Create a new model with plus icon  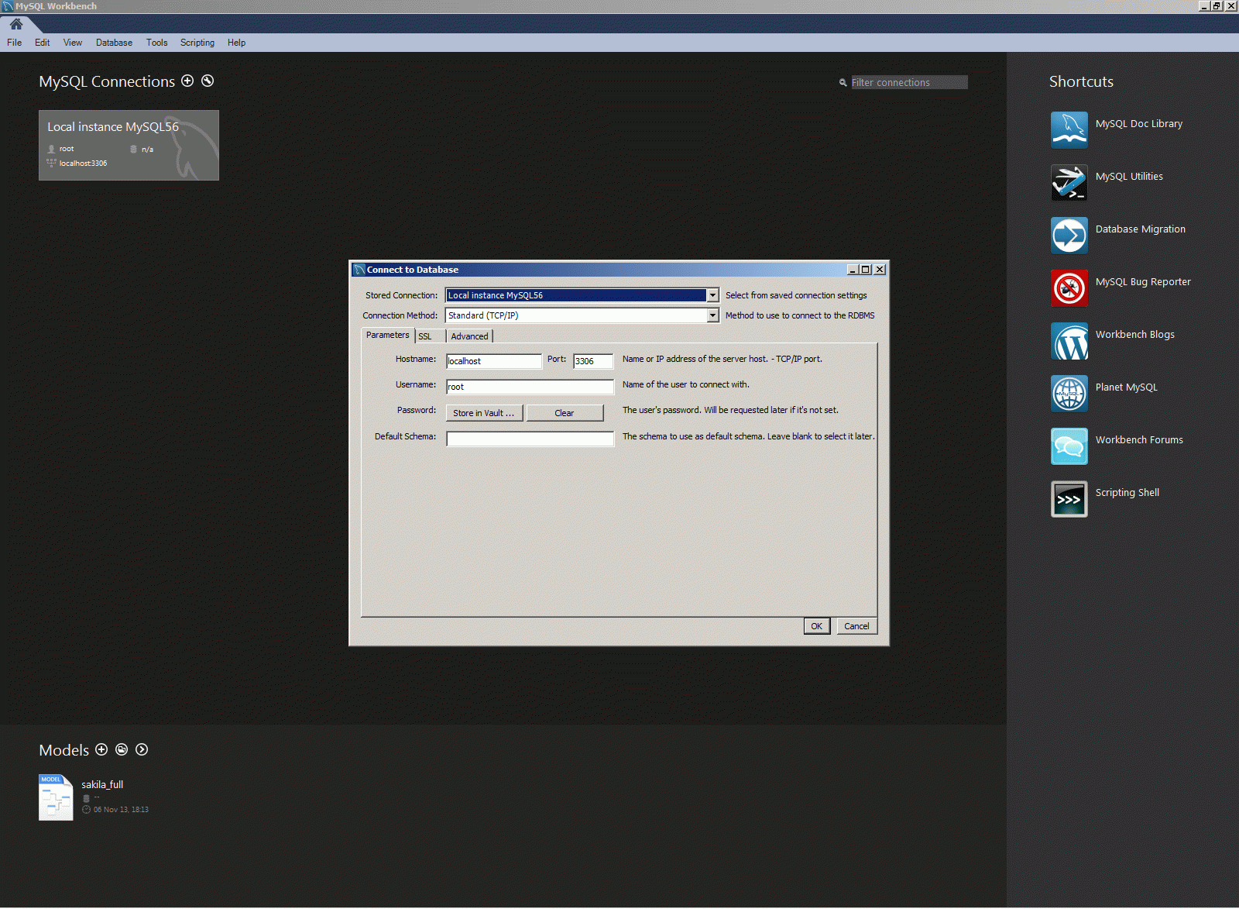tap(101, 749)
